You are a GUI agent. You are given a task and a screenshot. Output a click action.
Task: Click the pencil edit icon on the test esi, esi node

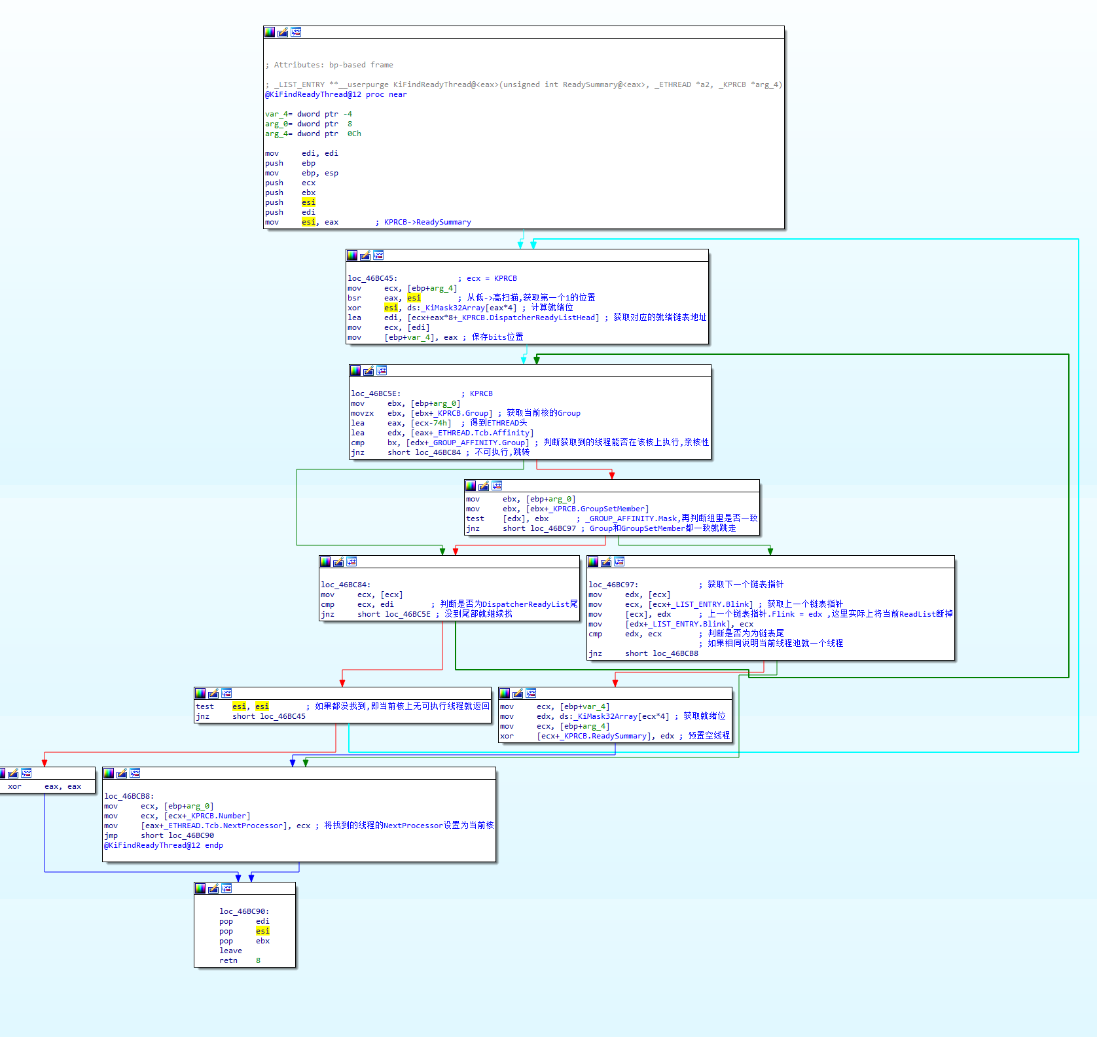tap(213, 693)
